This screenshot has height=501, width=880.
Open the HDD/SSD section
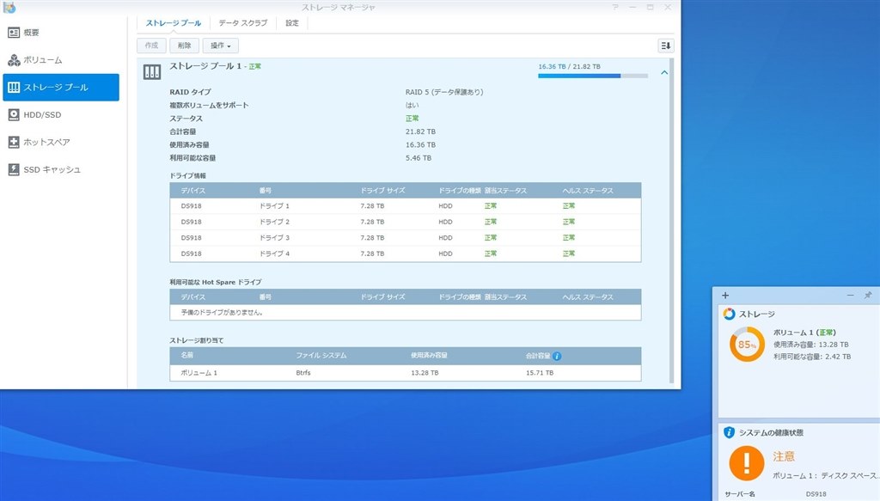coord(61,115)
